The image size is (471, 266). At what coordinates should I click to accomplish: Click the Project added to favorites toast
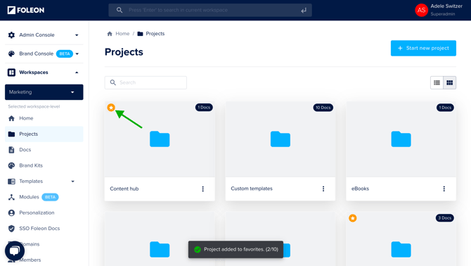235,249
